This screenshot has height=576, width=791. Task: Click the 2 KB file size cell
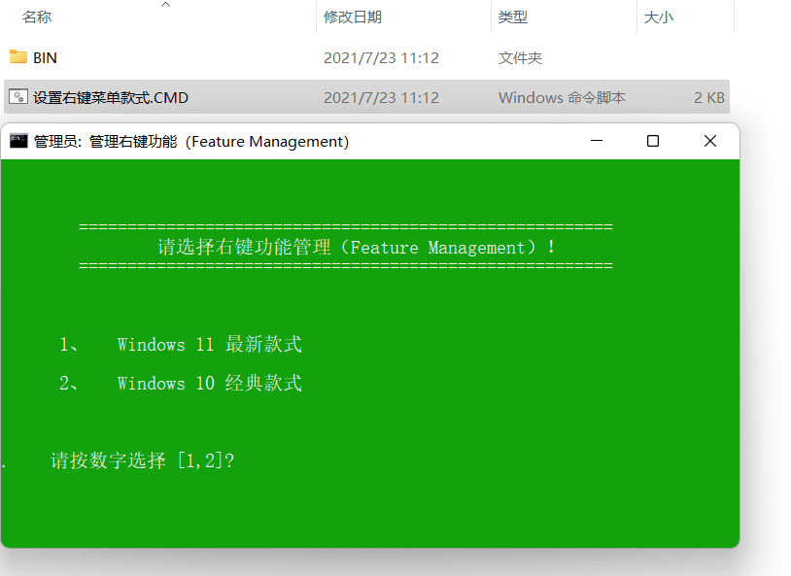(x=708, y=98)
